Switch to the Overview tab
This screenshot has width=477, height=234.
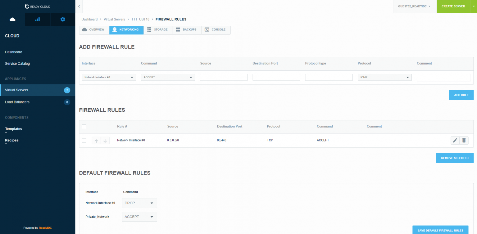click(x=94, y=30)
